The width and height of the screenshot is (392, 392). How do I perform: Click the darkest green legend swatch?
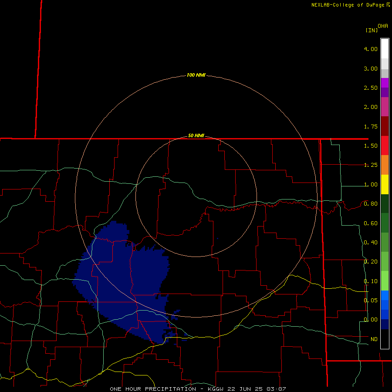[385, 203]
